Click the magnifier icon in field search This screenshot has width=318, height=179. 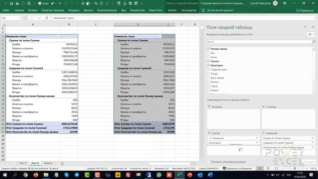pyautogui.click(x=314, y=42)
